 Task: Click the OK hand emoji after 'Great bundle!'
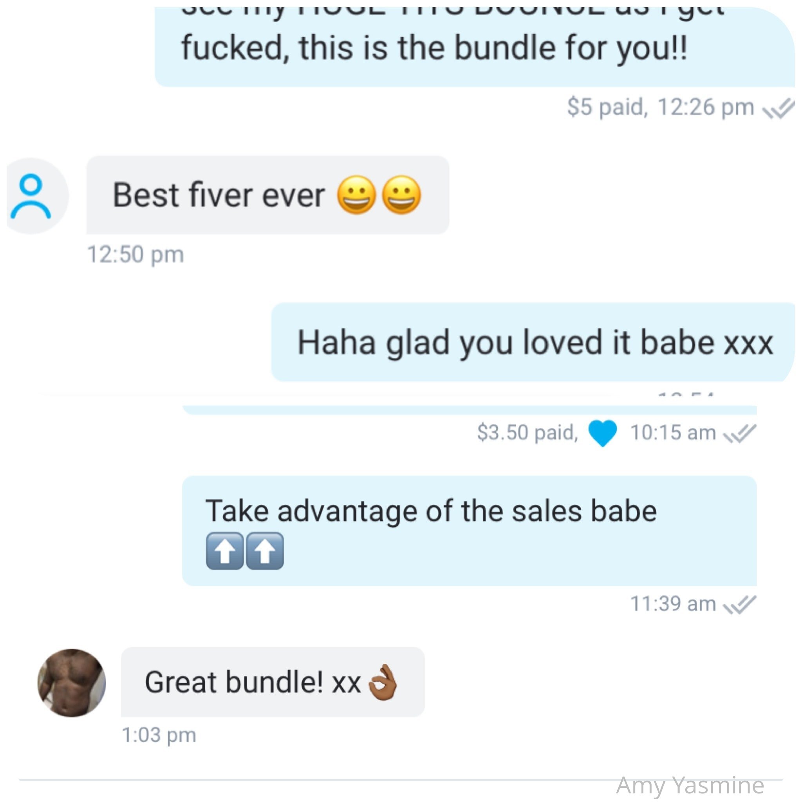[383, 683]
